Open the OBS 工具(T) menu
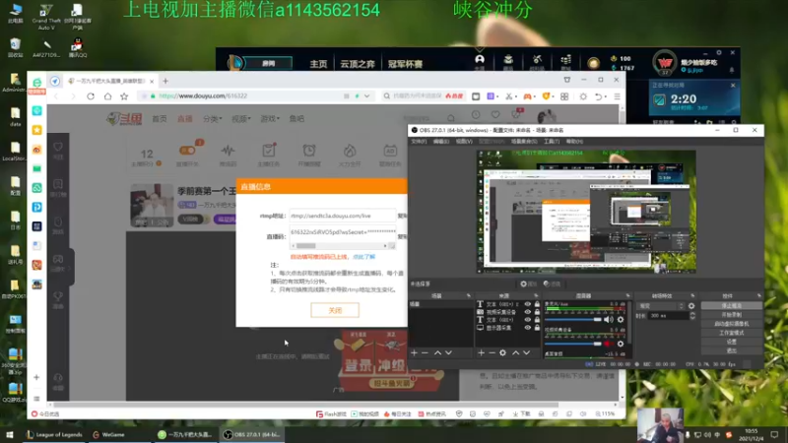This screenshot has width=788, height=443. [x=552, y=142]
